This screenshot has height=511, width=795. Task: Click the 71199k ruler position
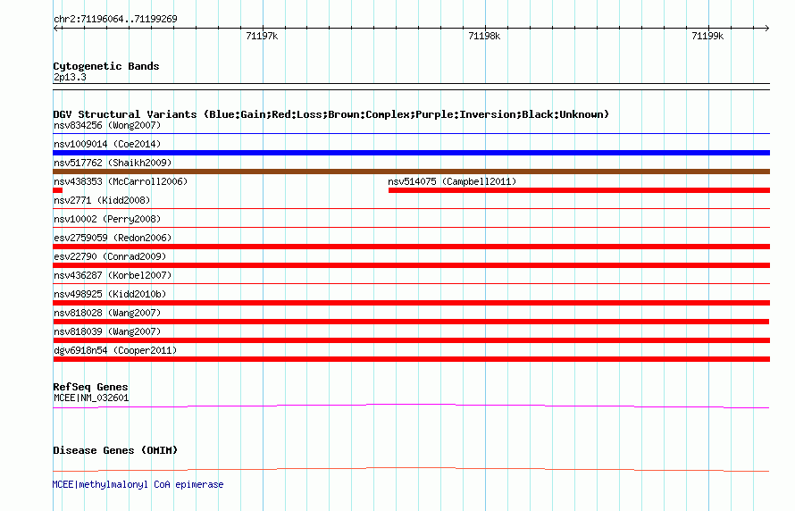[707, 36]
